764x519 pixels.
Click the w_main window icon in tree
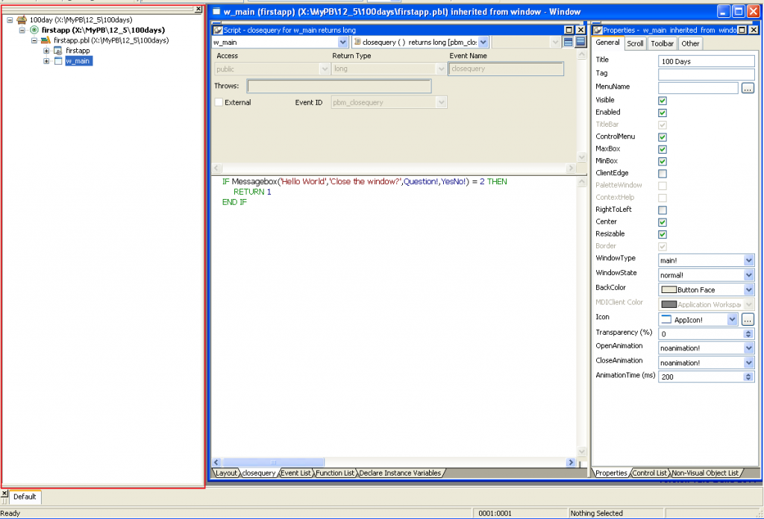click(58, 61)
